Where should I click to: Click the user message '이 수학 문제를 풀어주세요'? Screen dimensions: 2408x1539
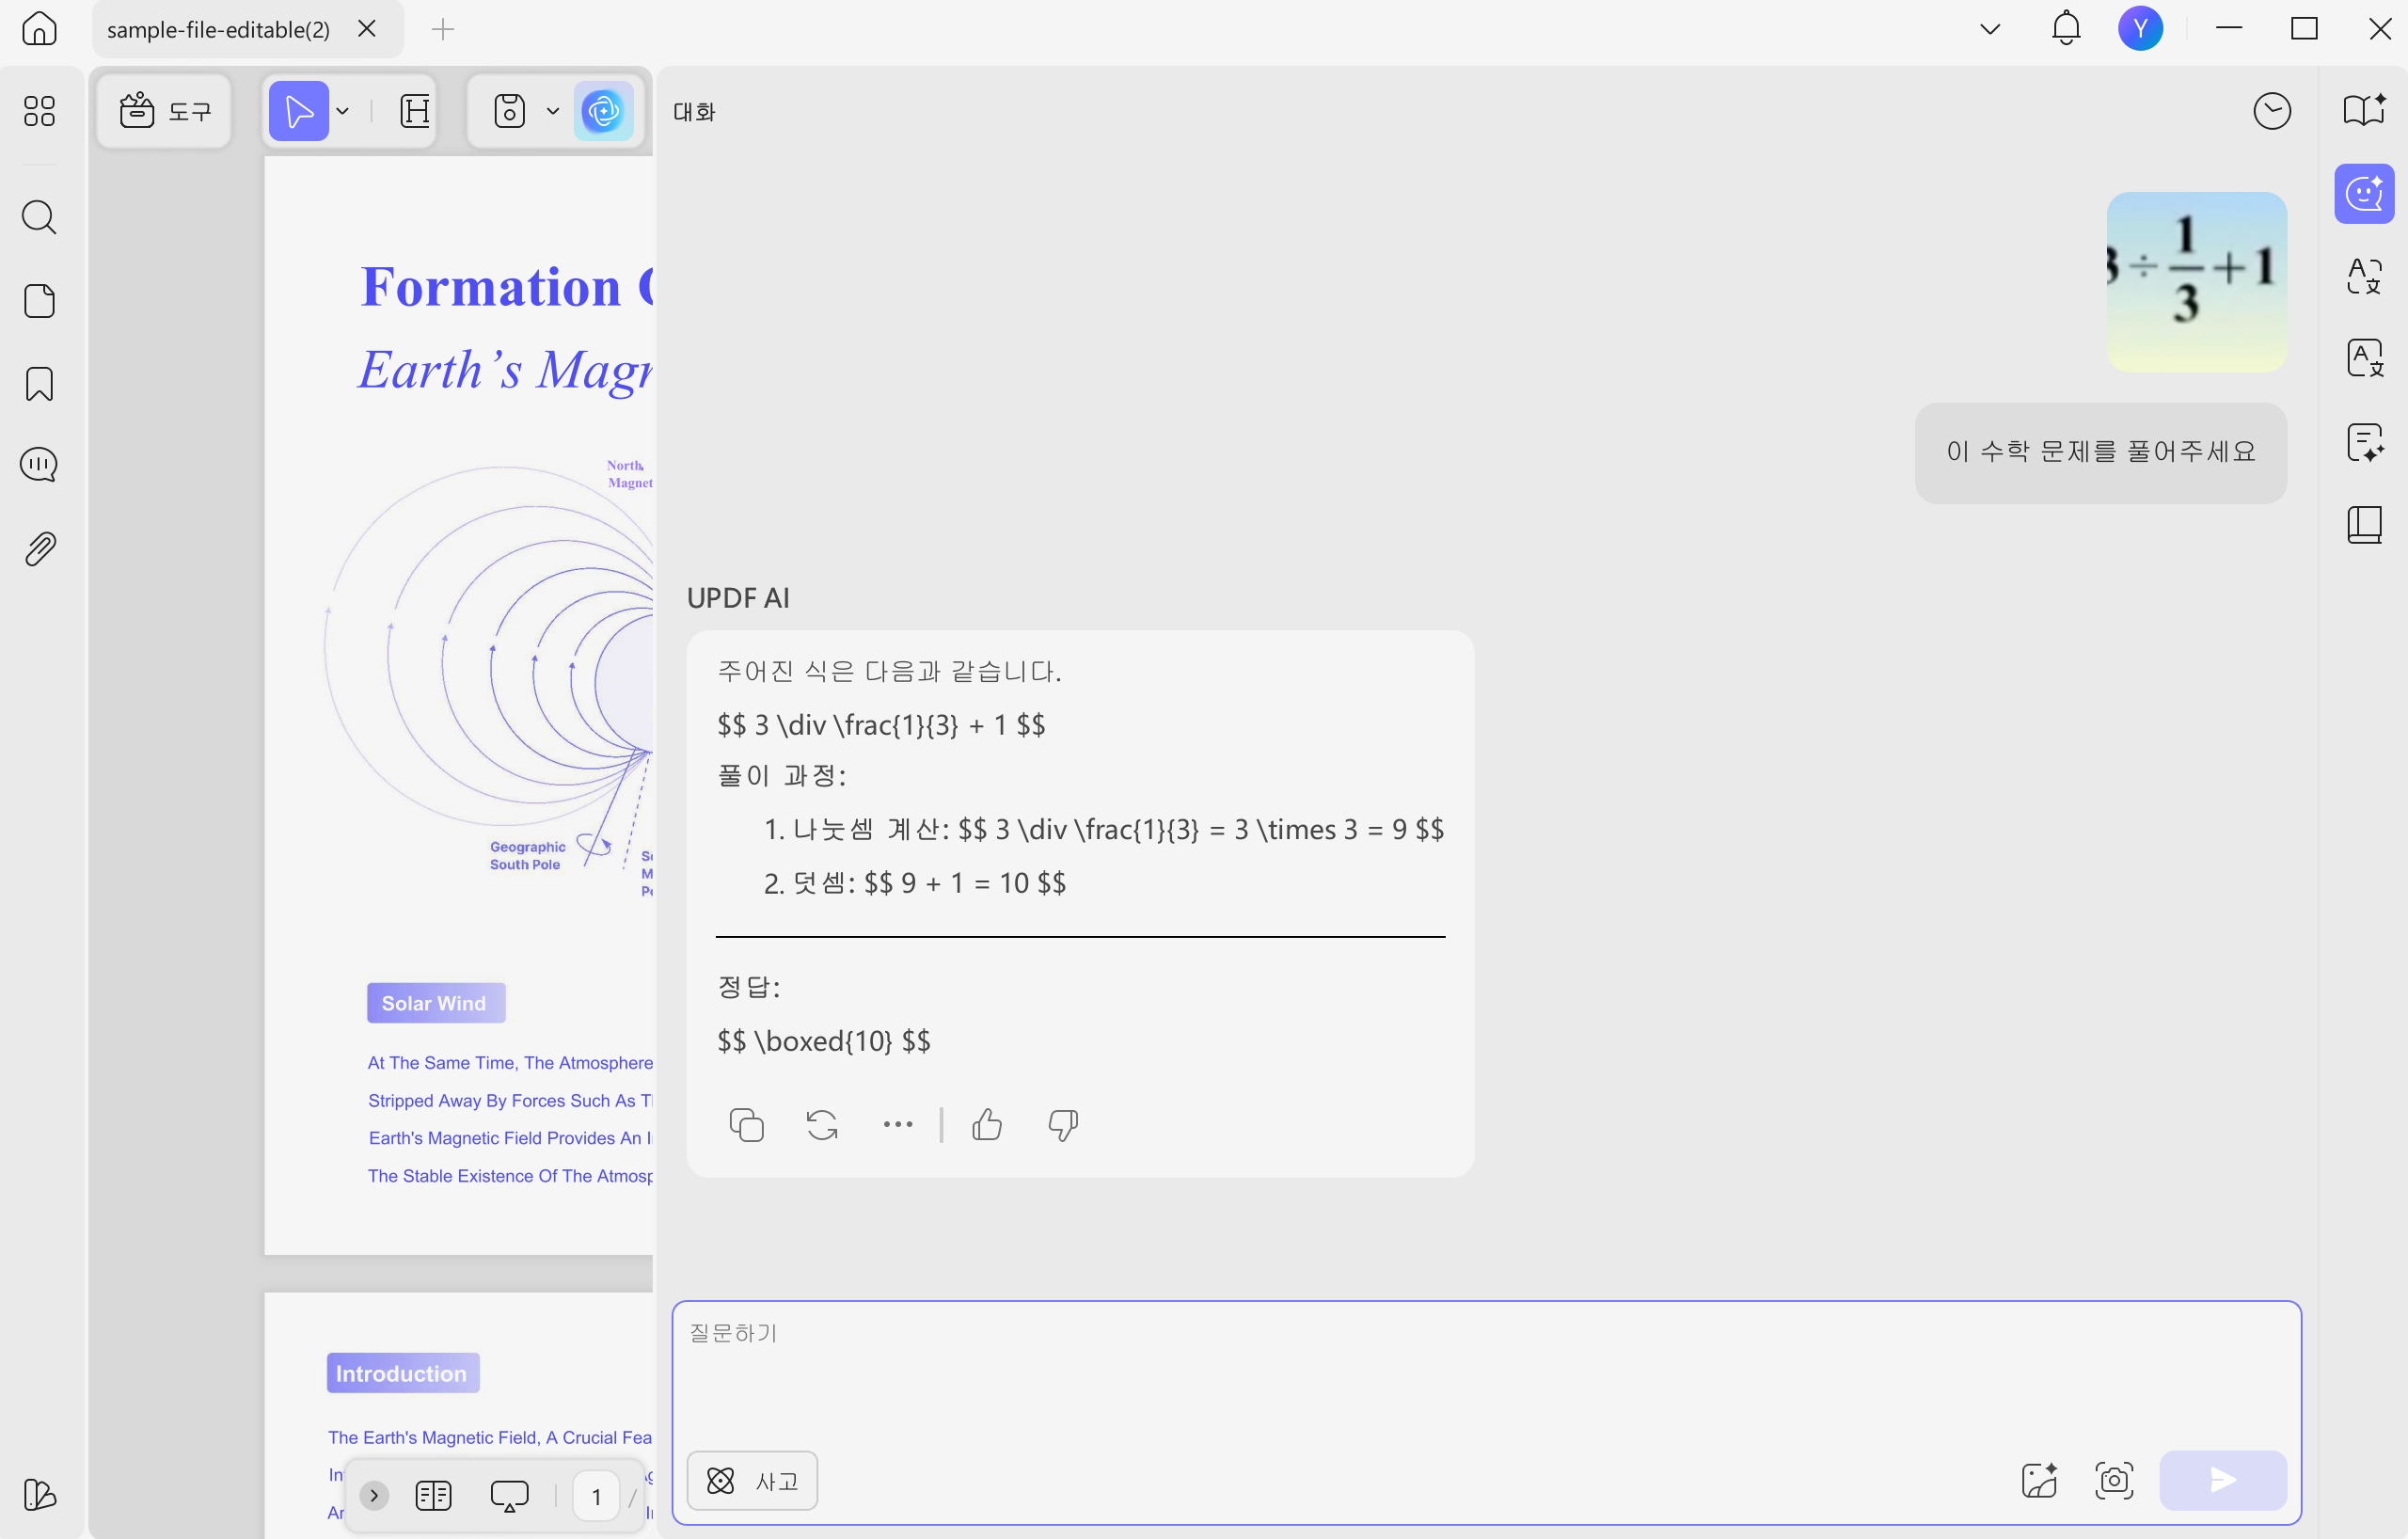[2100, 452]
